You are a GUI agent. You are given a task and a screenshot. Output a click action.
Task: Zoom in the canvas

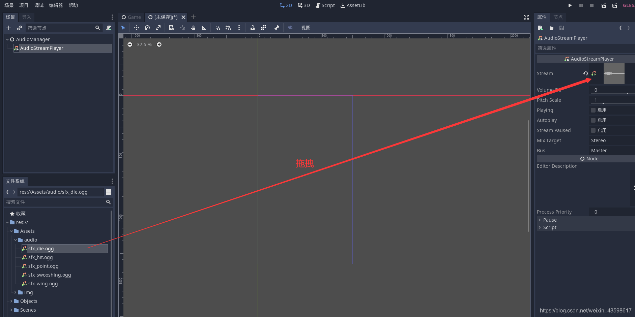pyautogui.click(x=159, y=44)
